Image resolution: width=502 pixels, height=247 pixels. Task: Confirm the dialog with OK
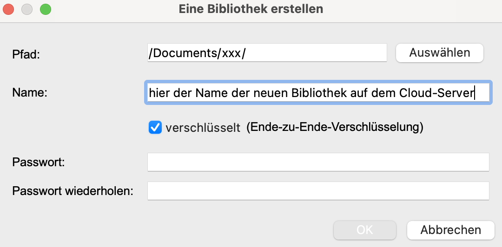[364, 230]
